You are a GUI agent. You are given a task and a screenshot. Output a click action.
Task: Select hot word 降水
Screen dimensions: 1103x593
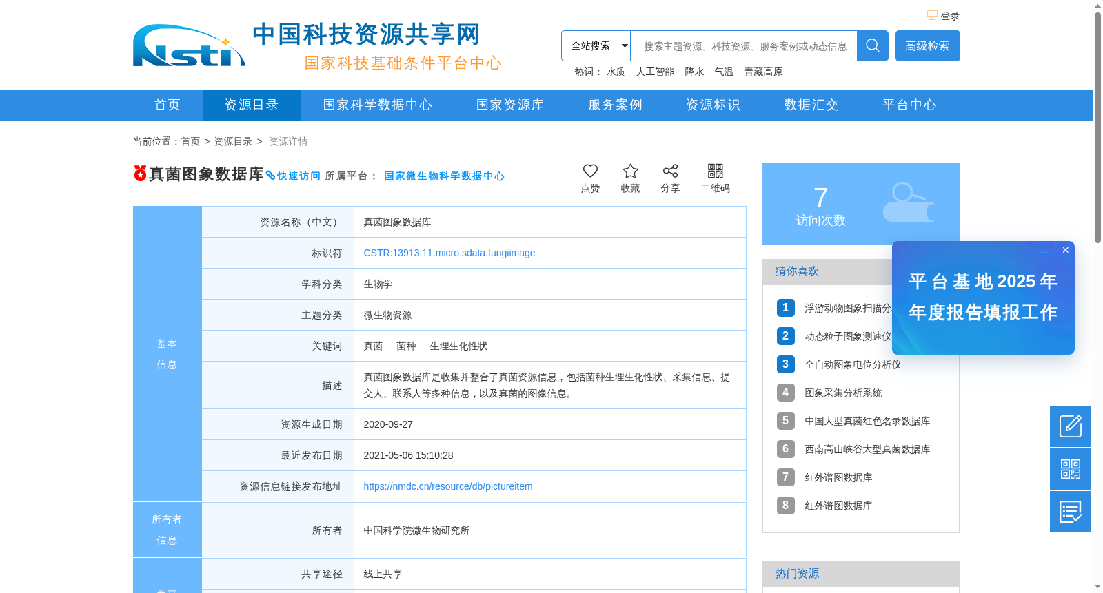(x=694, y=72)
